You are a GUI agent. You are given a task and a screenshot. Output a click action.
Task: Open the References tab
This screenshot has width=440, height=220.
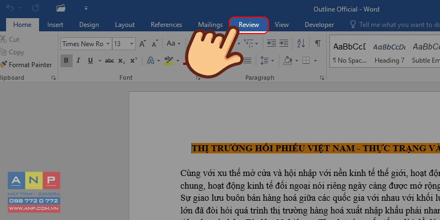tap(166, 25)
